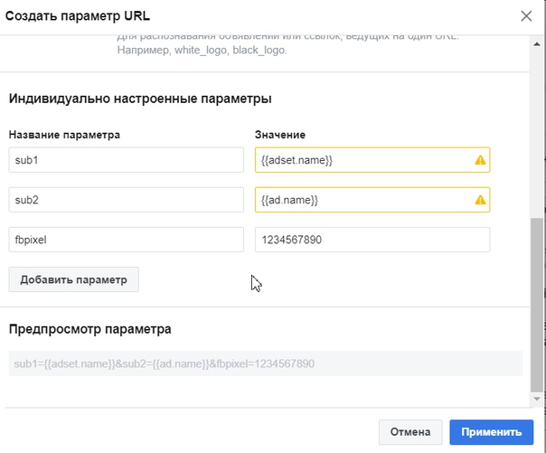Edit the {{adset.name}} value field
This screenshot has width=546, height=453.
pyautogui.click(x=372, y=160)
